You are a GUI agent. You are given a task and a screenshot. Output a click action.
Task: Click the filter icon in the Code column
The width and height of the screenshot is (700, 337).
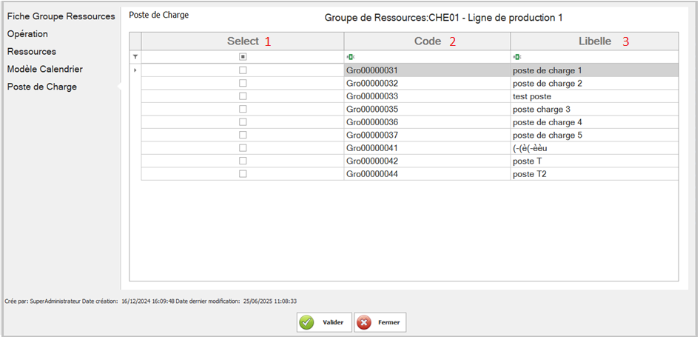pos(349,56)
